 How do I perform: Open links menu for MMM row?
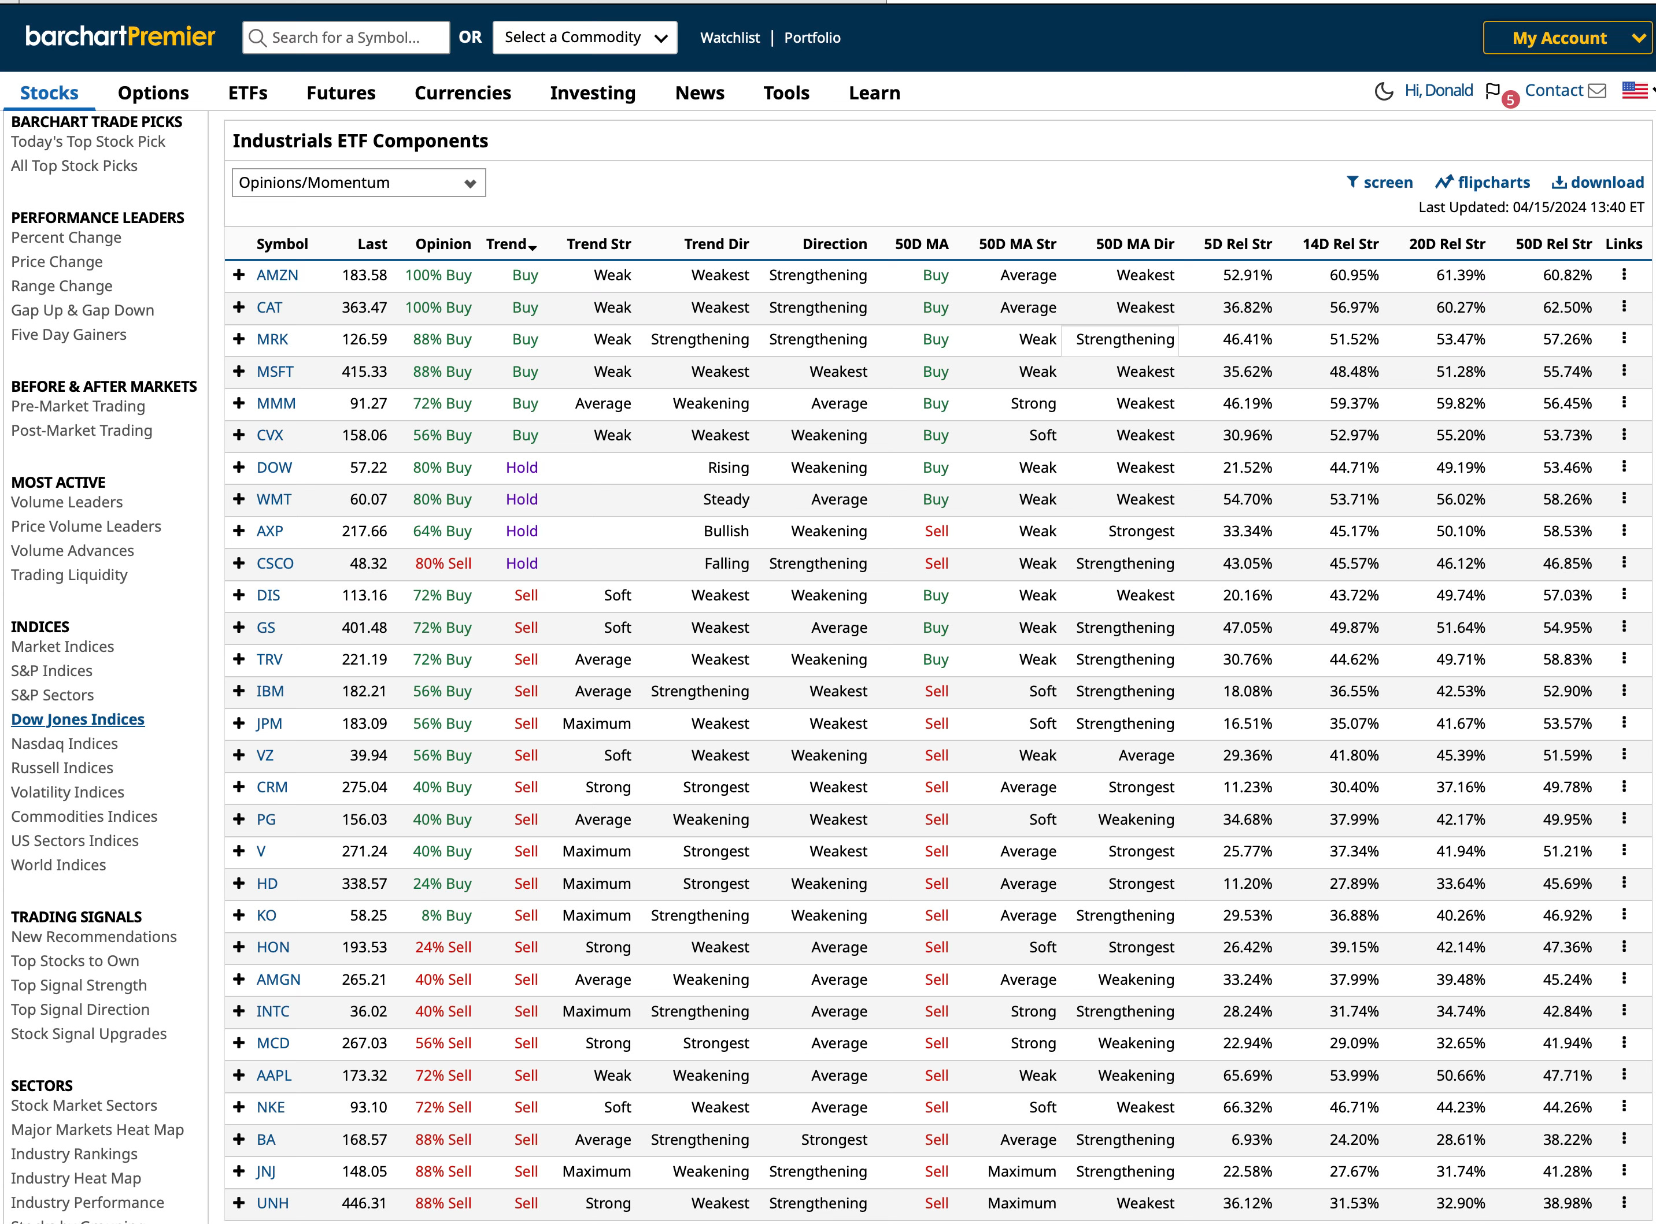click(1624, 403)
